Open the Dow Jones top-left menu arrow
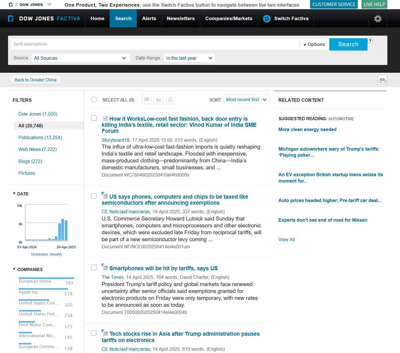The image size is (400, 353). click(x=49, y=4)
